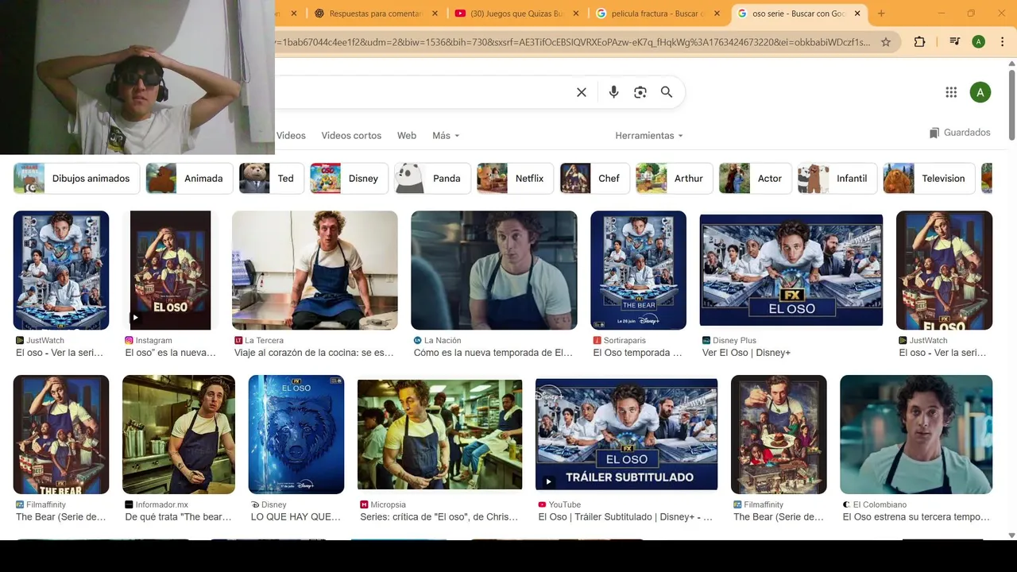Open Instagram El Oso video thumbnail
The image size is (1017, 572).
pyautogui.click(x=170, y=270)
